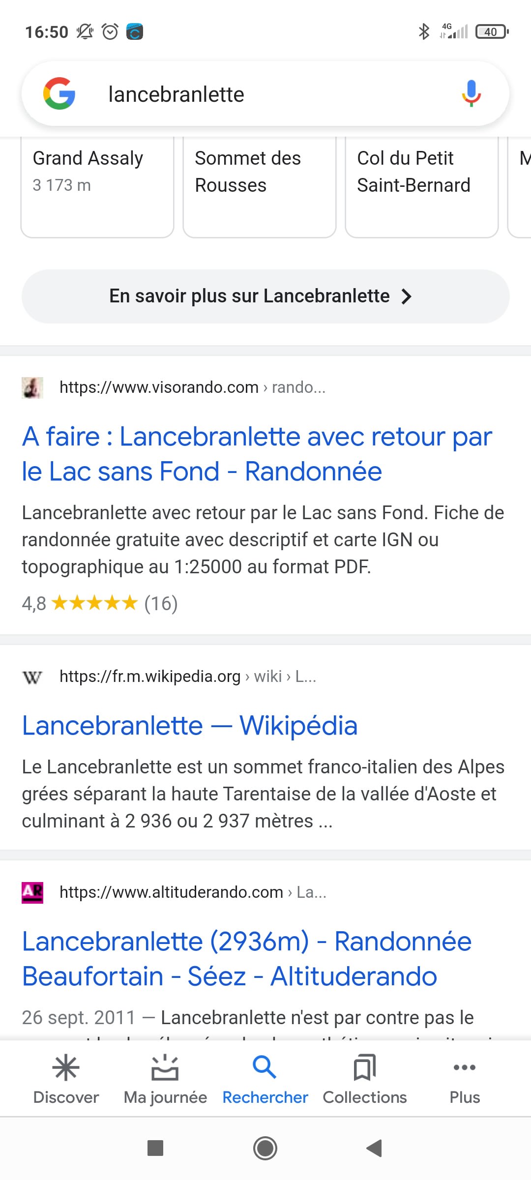Tap the Wikipedia favicon icon

[x=32, y=677]
